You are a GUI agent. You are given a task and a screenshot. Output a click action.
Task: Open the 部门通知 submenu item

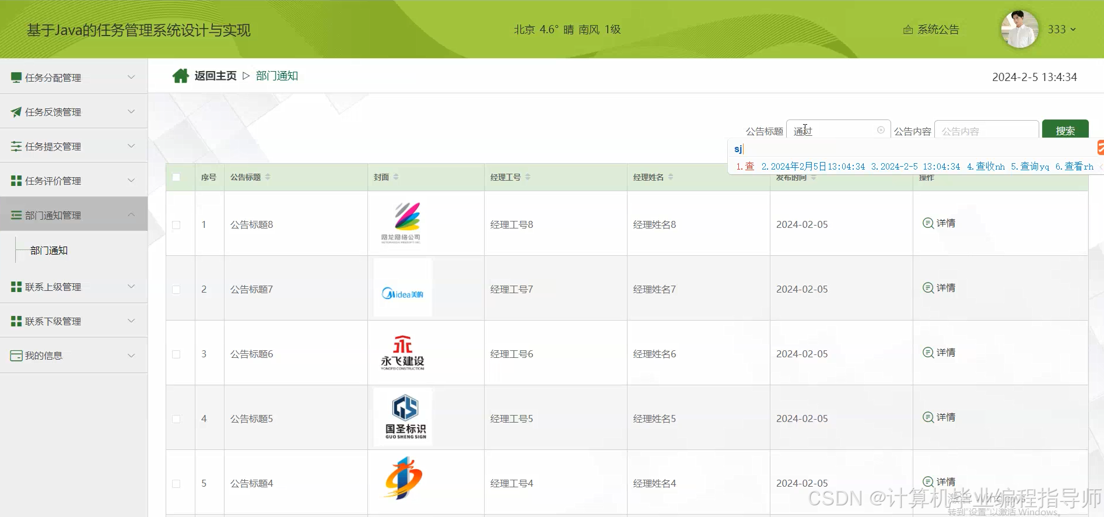pos(49,251)
